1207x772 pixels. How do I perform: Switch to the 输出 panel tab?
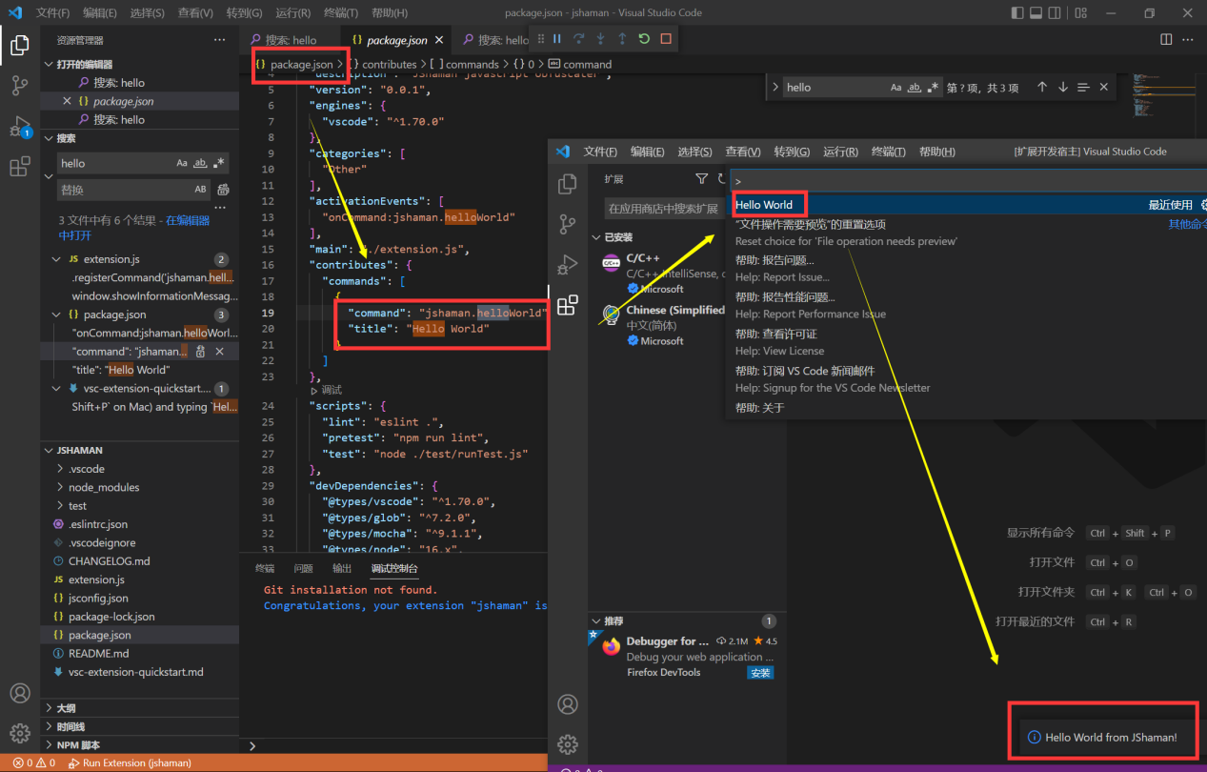(x=342, y=568)
